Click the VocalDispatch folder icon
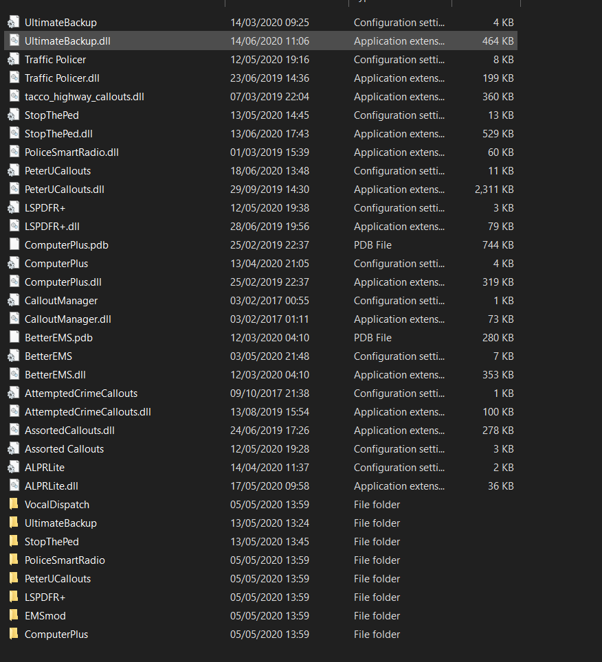602x662 pixels. coord(14,505)
